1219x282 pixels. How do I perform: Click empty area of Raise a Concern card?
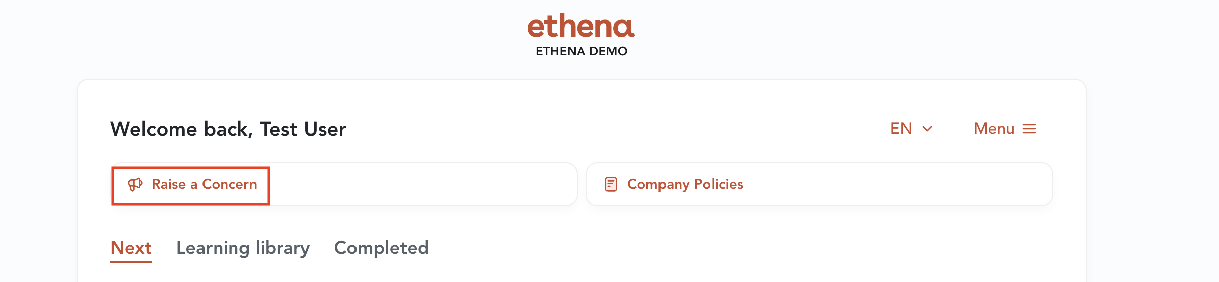(423, 184)
